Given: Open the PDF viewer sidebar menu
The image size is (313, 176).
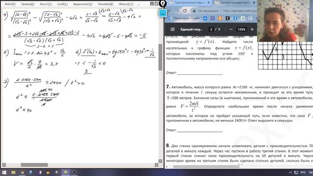Looking at the screenshot, I should [x=173, y=29].
